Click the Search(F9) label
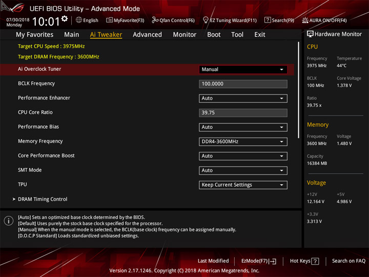The width and height of the screenshot is (369, 277). point(283,20)
